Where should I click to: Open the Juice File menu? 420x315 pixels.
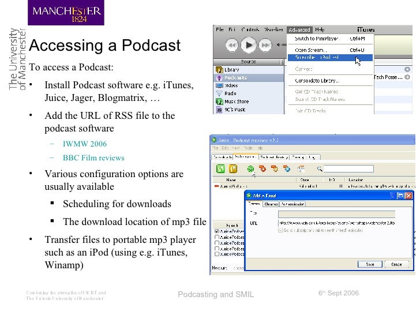[216, 148]
